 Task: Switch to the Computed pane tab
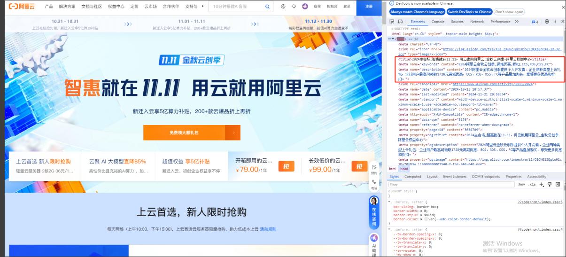pyautogui.click(x=413, y=177)
